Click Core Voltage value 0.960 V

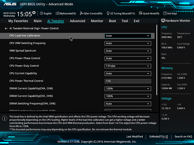(181, 47)
